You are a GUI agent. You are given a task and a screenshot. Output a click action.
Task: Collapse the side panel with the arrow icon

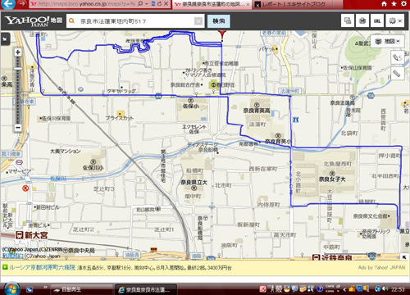coord(5,39)
